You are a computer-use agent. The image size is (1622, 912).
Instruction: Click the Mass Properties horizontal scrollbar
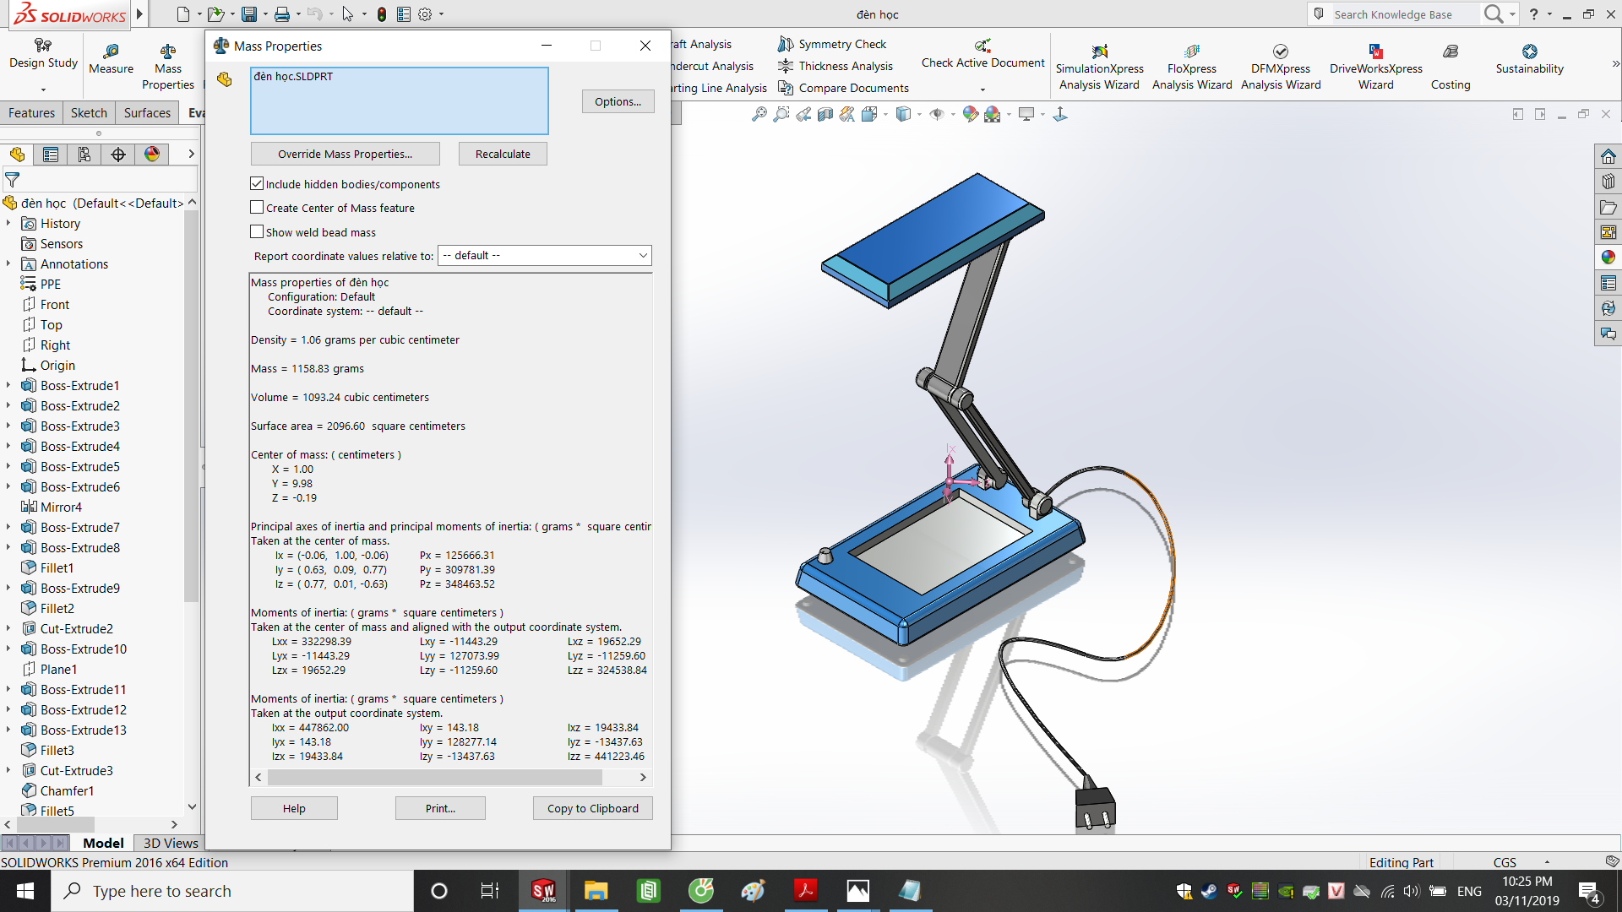pyautogui.click(x=435, y=777)
